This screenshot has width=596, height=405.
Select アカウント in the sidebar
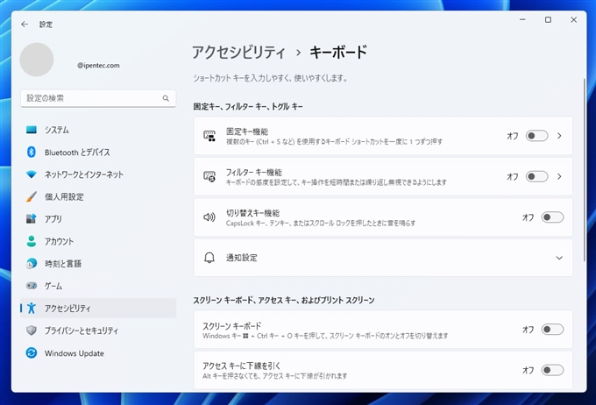pos(98,241)
